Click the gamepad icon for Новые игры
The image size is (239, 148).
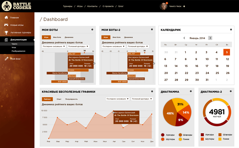[x=6, y=25]
